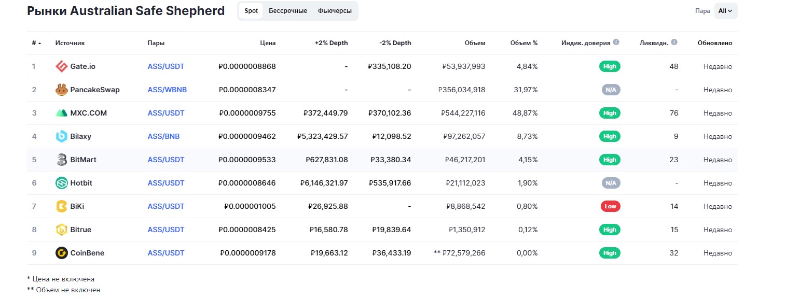Click the Hotbit exchange name
This screenshot has width=786, height=299.
coord(81,183)
